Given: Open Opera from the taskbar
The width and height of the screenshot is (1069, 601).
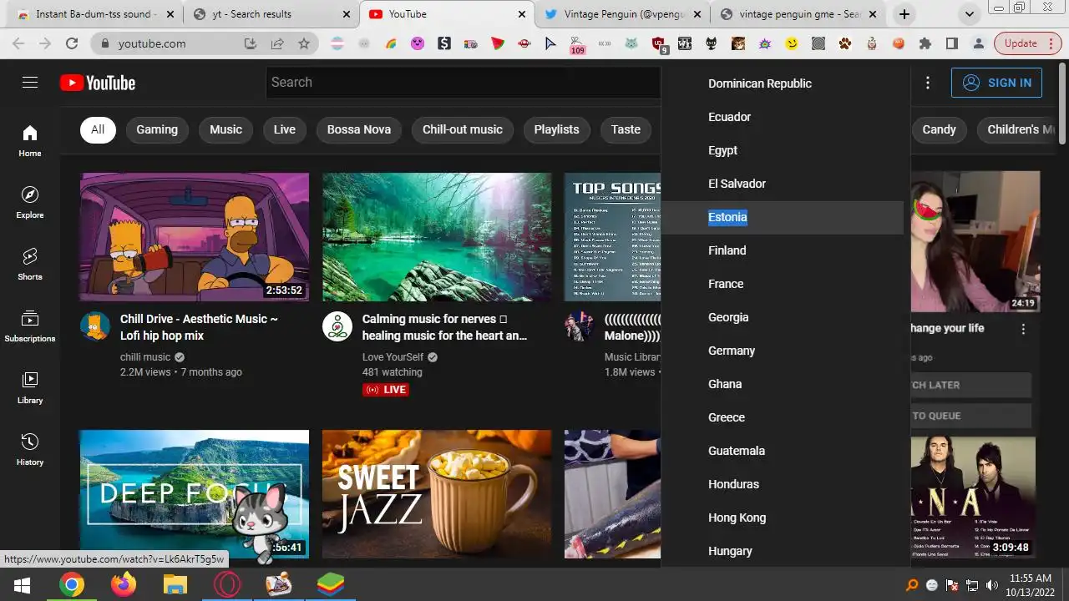Looking at the screenshot, I should coord(226,585).
